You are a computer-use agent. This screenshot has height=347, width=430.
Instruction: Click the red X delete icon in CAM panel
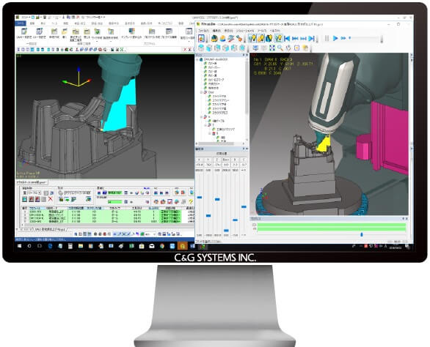(50, 199)
